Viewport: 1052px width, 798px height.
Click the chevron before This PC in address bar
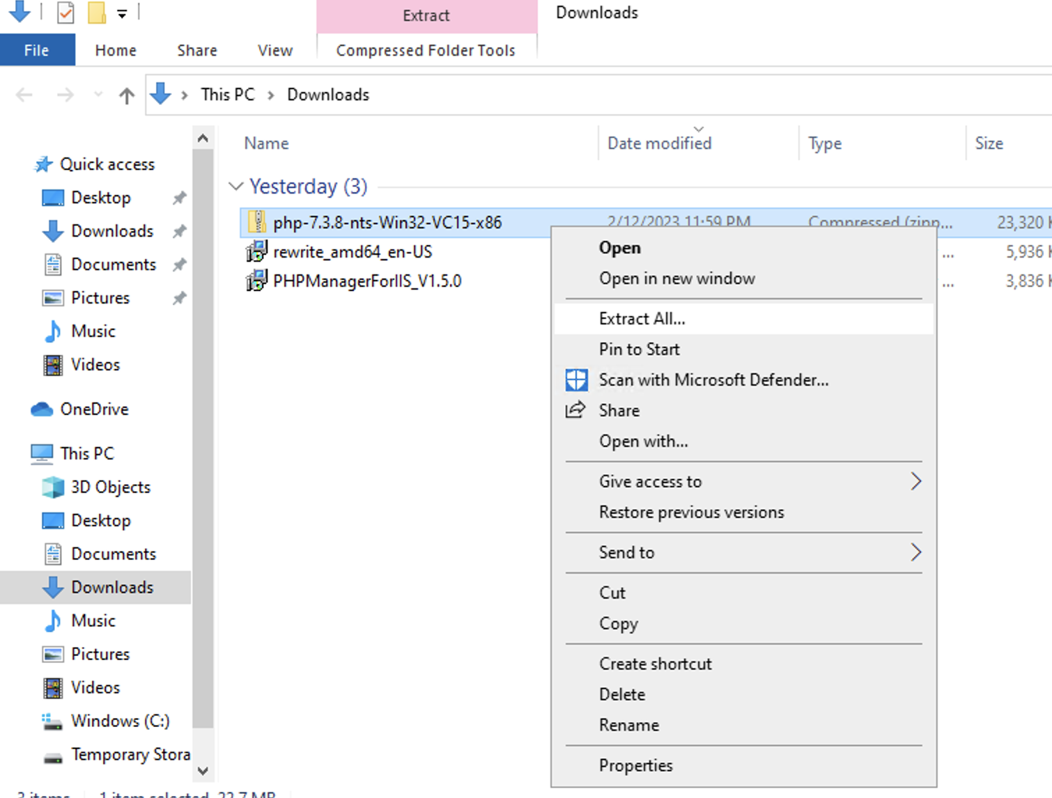(x=185, y=95)
